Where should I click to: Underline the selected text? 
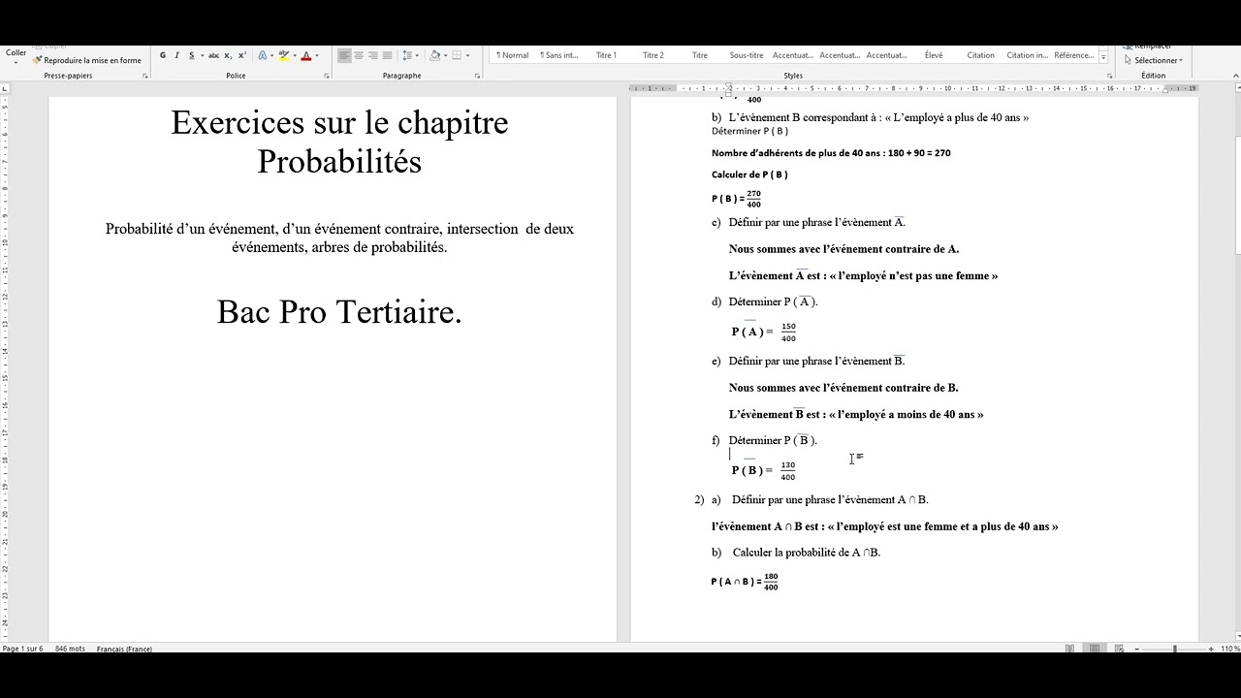[x=191, y=55]
